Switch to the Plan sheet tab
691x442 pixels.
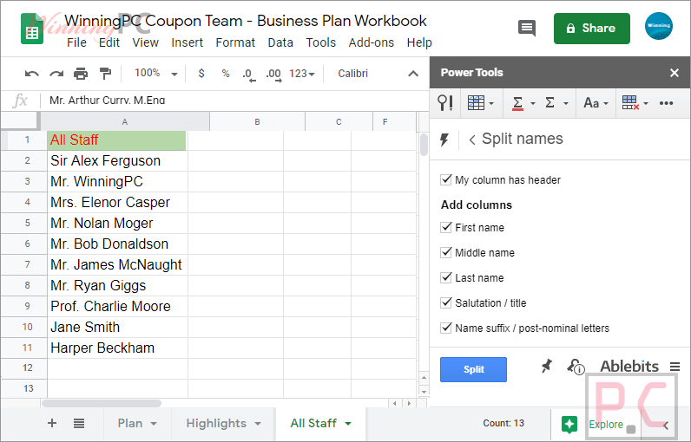[x=130, y=423]
